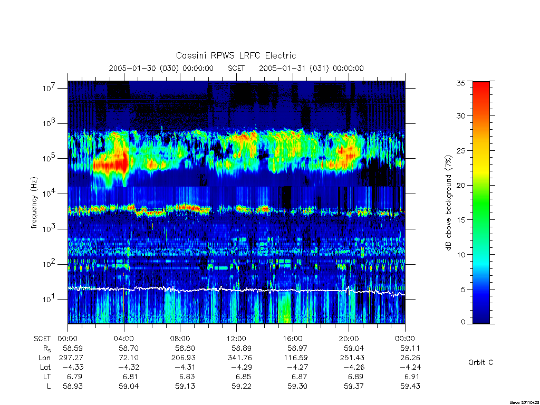Click the L value '59.22'
Image resolution: width=540 pixels, height=405 pixels.
(x=242, y=387)
